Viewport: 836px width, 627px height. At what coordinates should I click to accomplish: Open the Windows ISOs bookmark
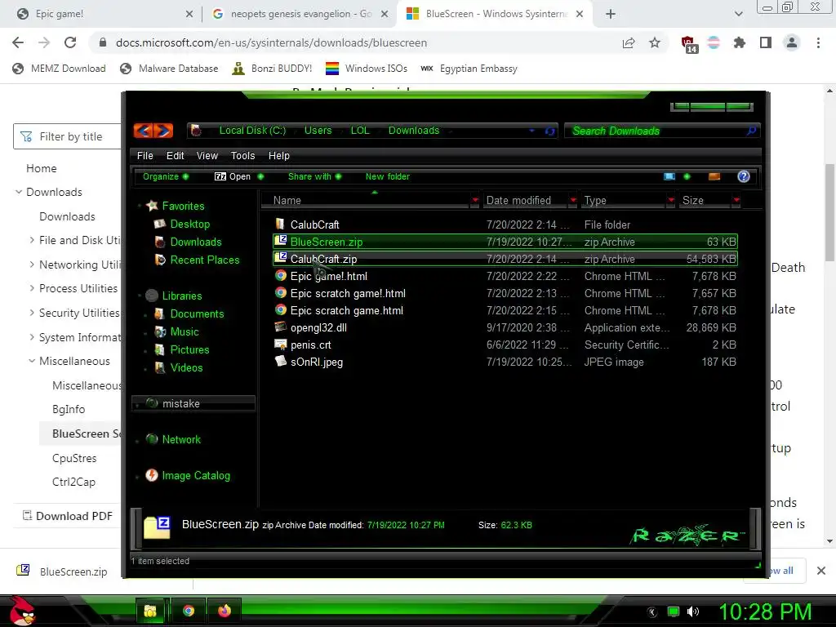[x=367, y=69]
